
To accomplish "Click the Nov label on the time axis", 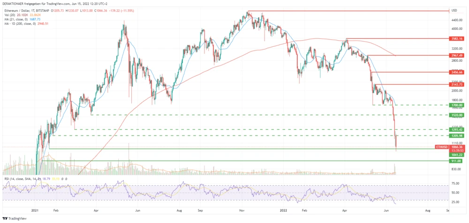I will point(241,211).
